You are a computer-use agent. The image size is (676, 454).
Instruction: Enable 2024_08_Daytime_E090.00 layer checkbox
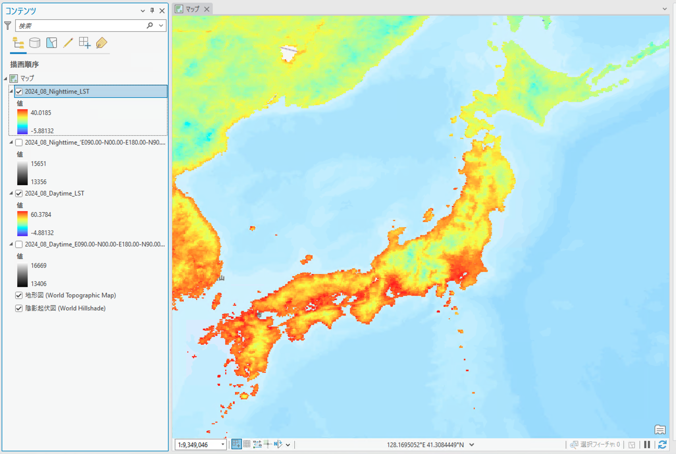(19, 244)
